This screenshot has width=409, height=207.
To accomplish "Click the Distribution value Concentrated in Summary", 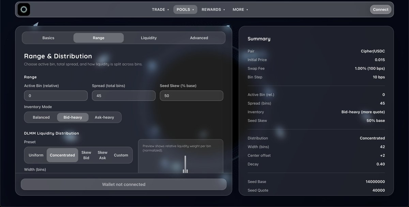I will click(x=373, y=138).
